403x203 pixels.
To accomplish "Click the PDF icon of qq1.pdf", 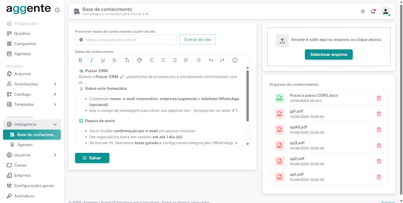I will coord(280,177).
